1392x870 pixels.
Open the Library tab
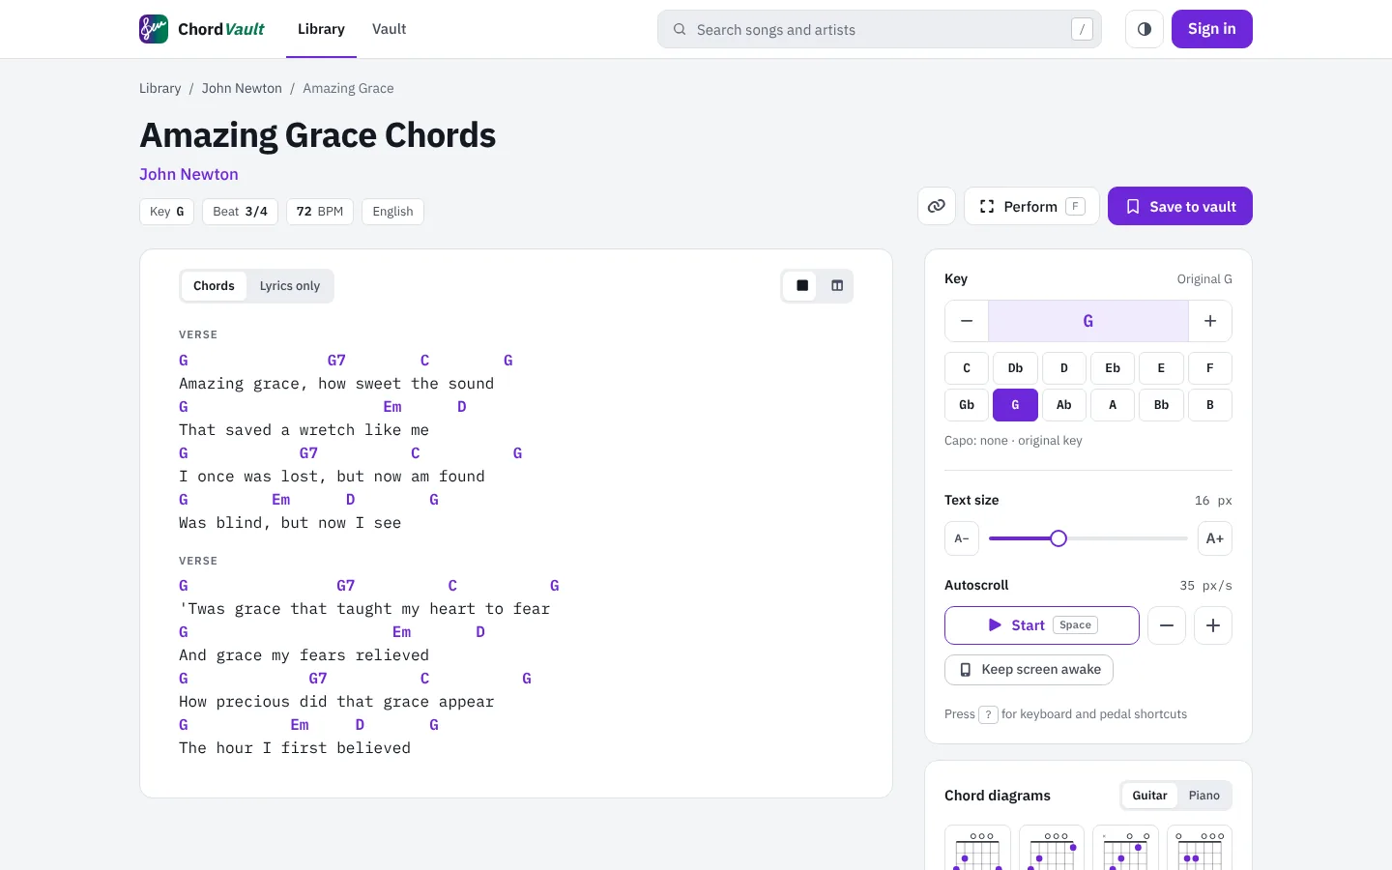tap(321, 29)
